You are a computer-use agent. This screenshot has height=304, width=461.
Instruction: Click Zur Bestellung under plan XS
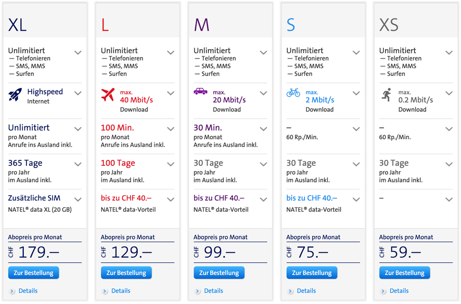[x=404, y=272]
